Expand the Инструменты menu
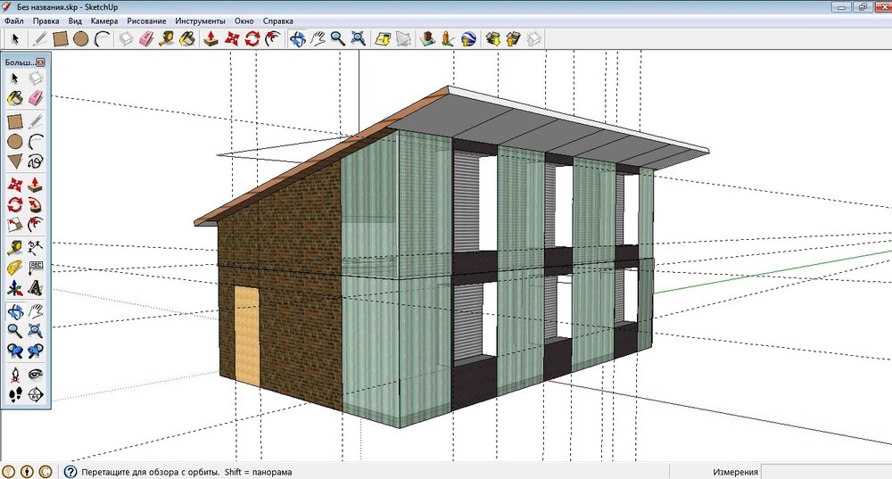 pyautogui.click(x=200, y=20)
